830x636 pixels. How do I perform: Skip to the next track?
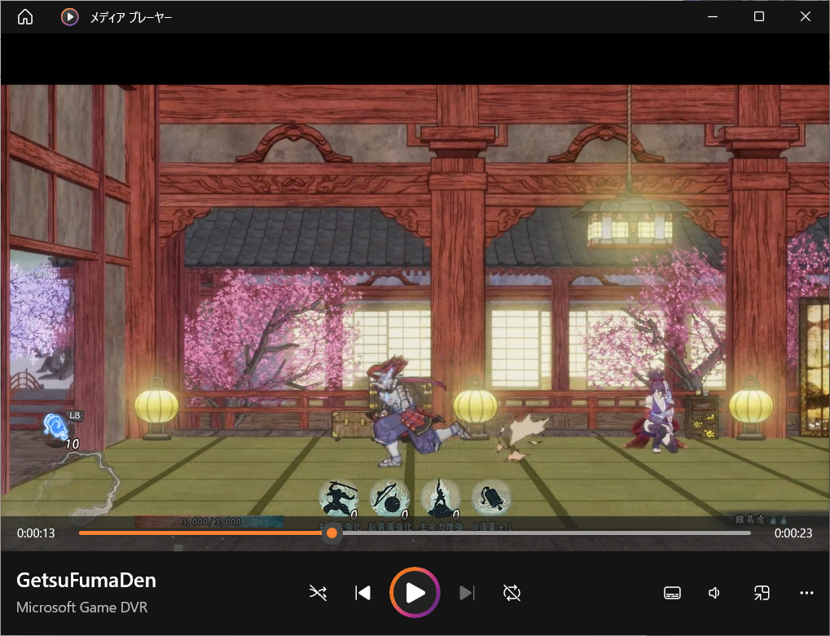(x=467, y=593)
